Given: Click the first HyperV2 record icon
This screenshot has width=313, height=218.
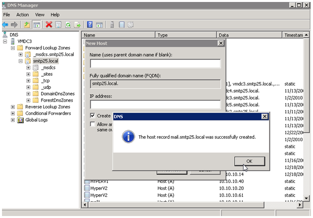Looking at the screenshot, I should coord(87,188).
